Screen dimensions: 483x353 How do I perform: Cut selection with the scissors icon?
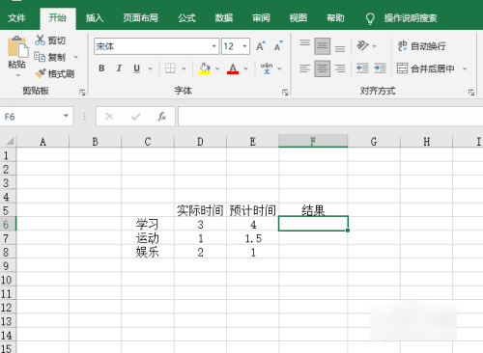40,41
